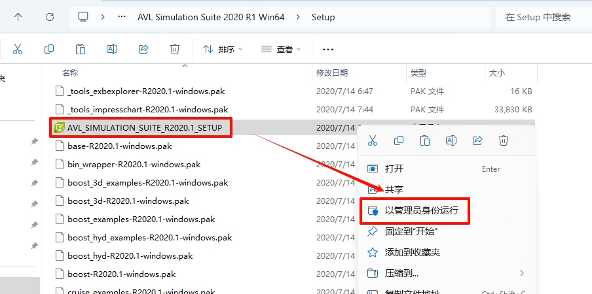Viewport: 592px width, 294px height.
Task: Click the 2020/7/14 6:47 date cell
Action: [x=344, y=91]
